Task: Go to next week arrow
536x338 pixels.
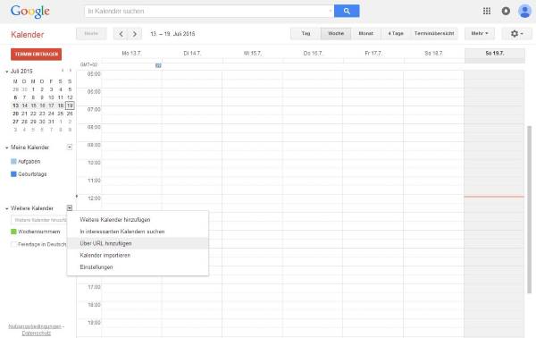Action: [135, 34]
